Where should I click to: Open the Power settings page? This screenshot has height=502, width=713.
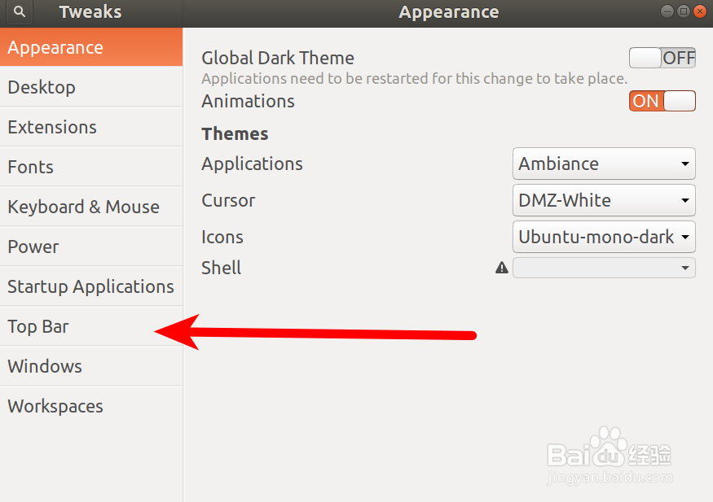[91, 247]
